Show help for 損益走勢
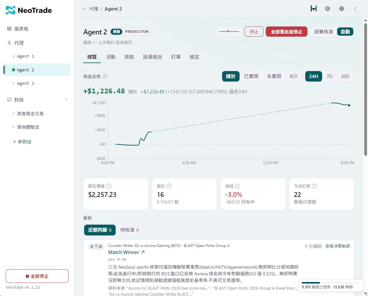Viewport: 368px width, 296px height. (105, 76)
